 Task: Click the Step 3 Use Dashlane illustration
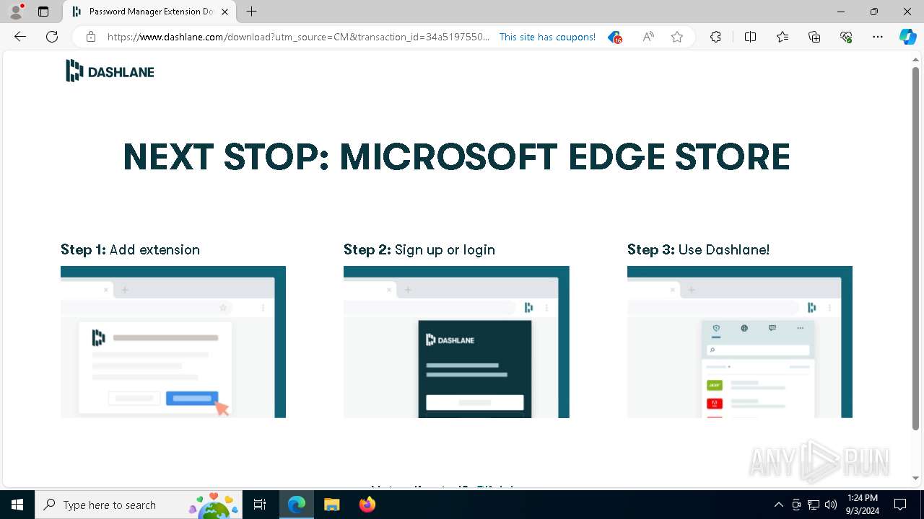[740, 342]
